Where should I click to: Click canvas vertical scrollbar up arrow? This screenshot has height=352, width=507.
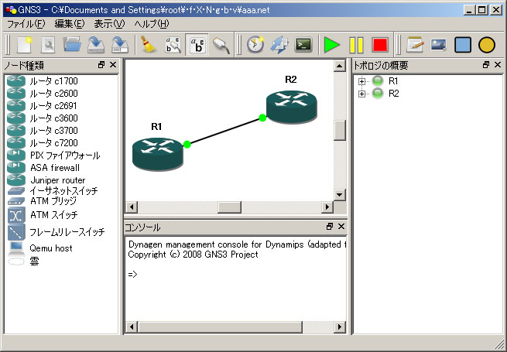tap(340, 66)
